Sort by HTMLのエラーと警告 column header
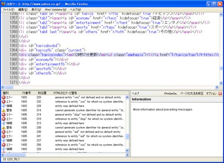 point(90,93)
